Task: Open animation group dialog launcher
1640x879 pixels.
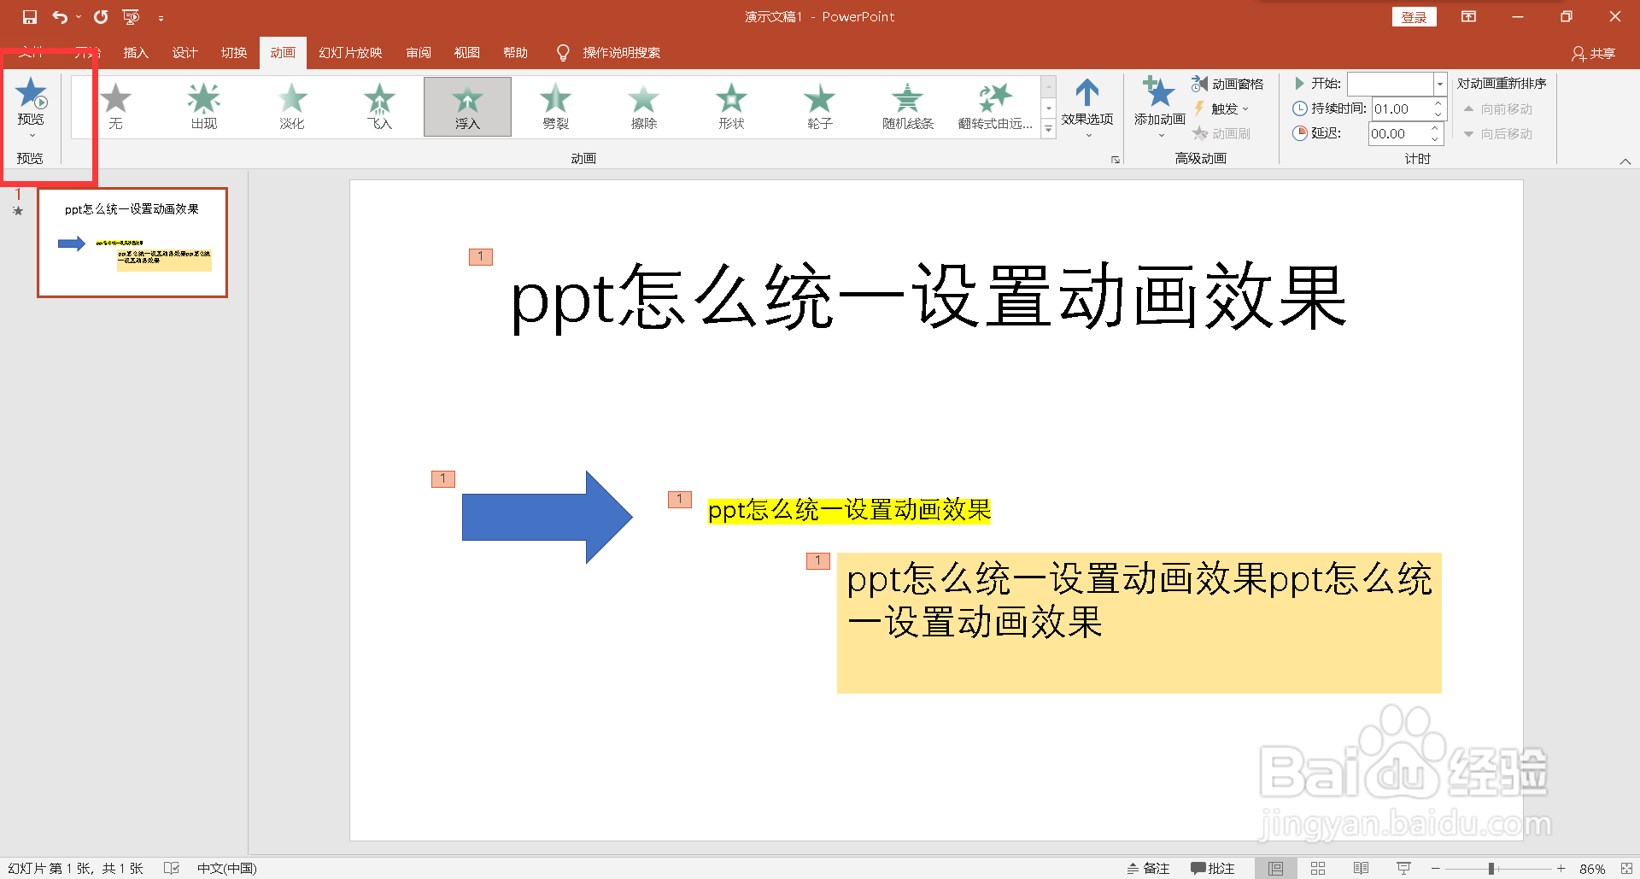Action: (1115, 160)
